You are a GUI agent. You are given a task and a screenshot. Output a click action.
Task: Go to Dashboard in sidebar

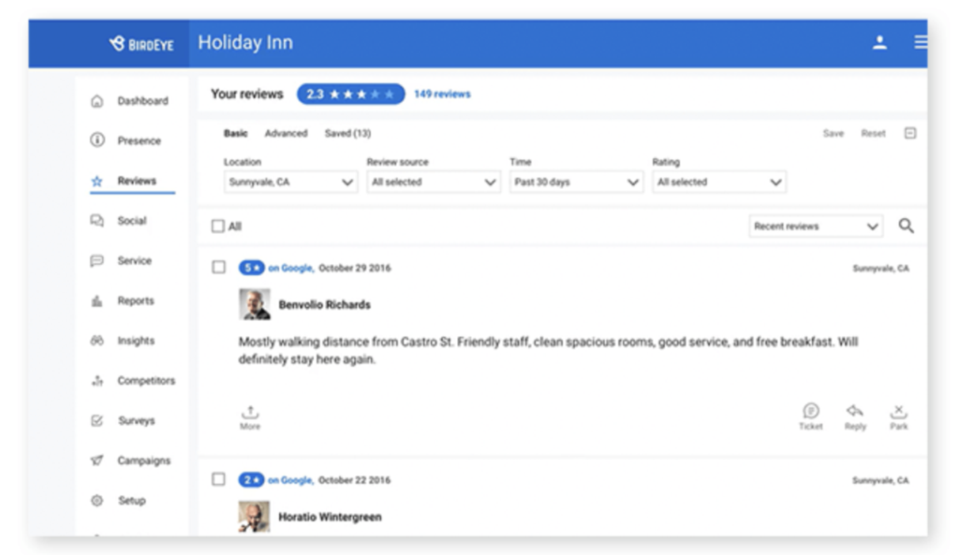pos(142,101)
